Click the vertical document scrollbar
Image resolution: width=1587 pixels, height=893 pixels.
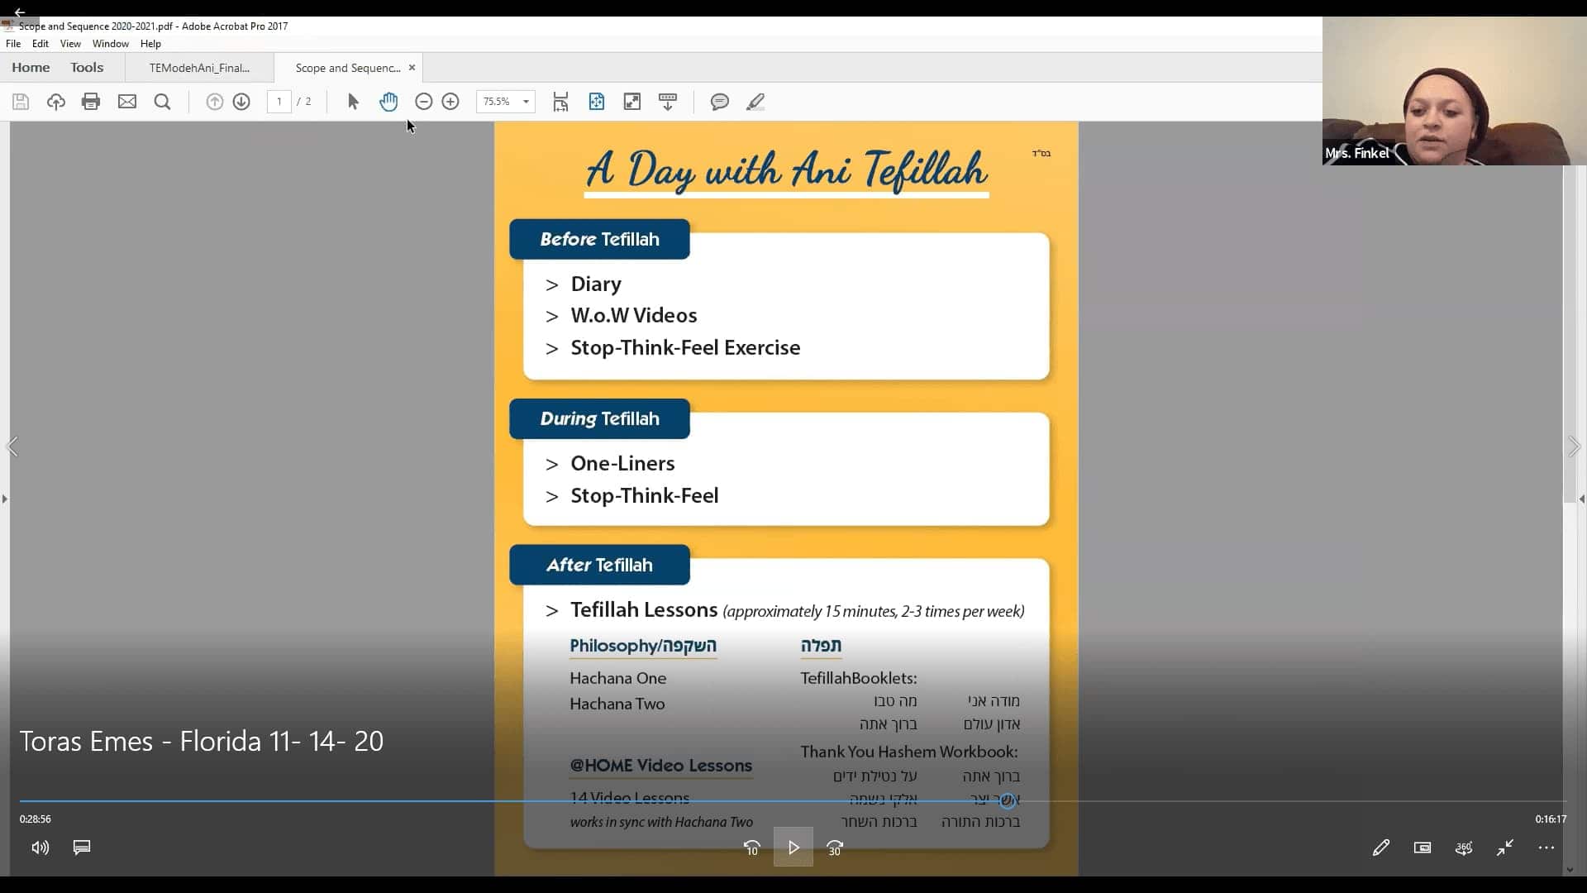coord(1570,335)
